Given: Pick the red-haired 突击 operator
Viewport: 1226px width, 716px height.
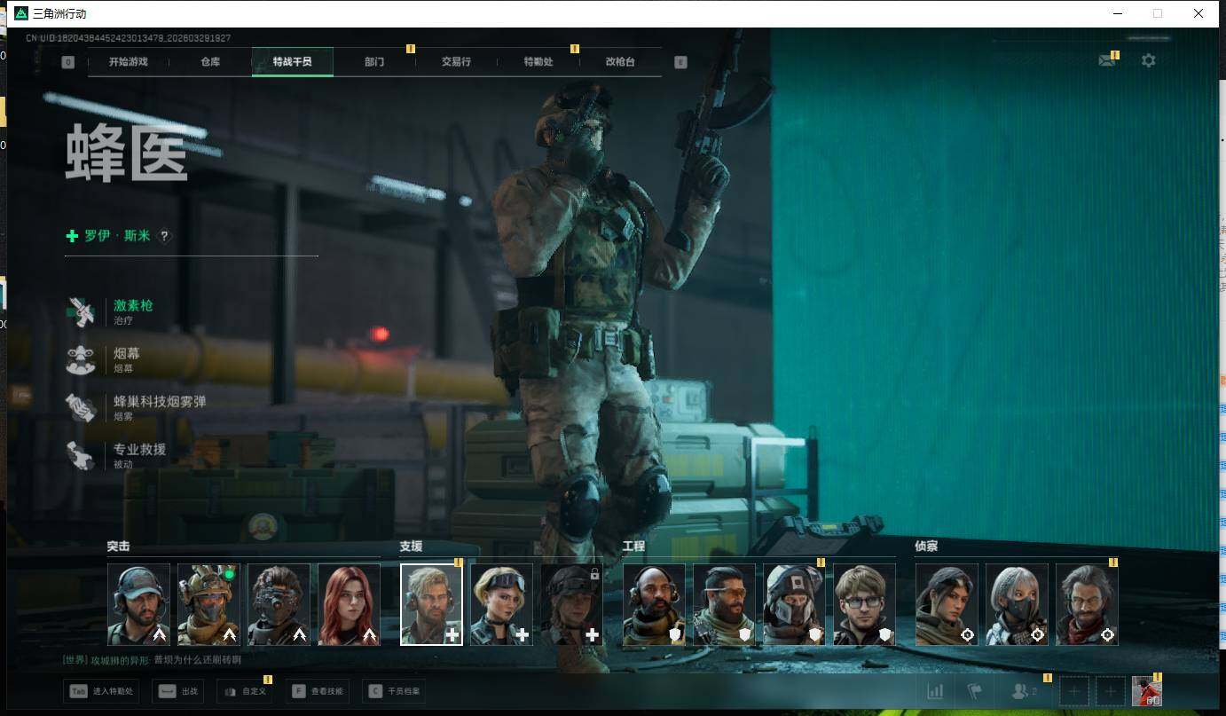Looking at the screenshot, I should pyautogui.click(x=349, y=604).
